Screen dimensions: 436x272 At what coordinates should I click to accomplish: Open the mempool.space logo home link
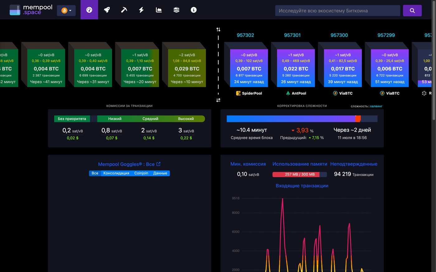31,10
